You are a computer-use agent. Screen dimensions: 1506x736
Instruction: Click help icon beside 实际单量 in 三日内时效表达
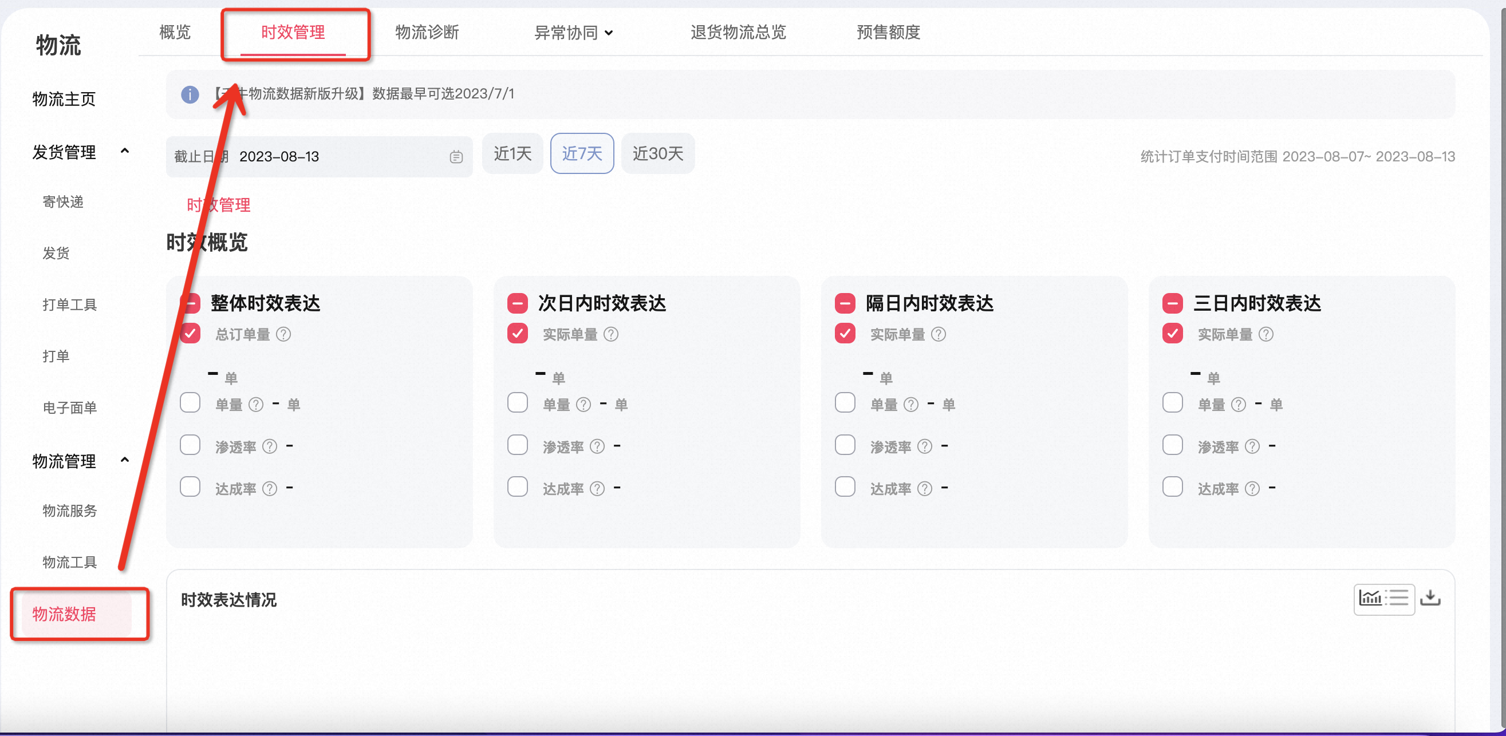(x=1265, y=334)
